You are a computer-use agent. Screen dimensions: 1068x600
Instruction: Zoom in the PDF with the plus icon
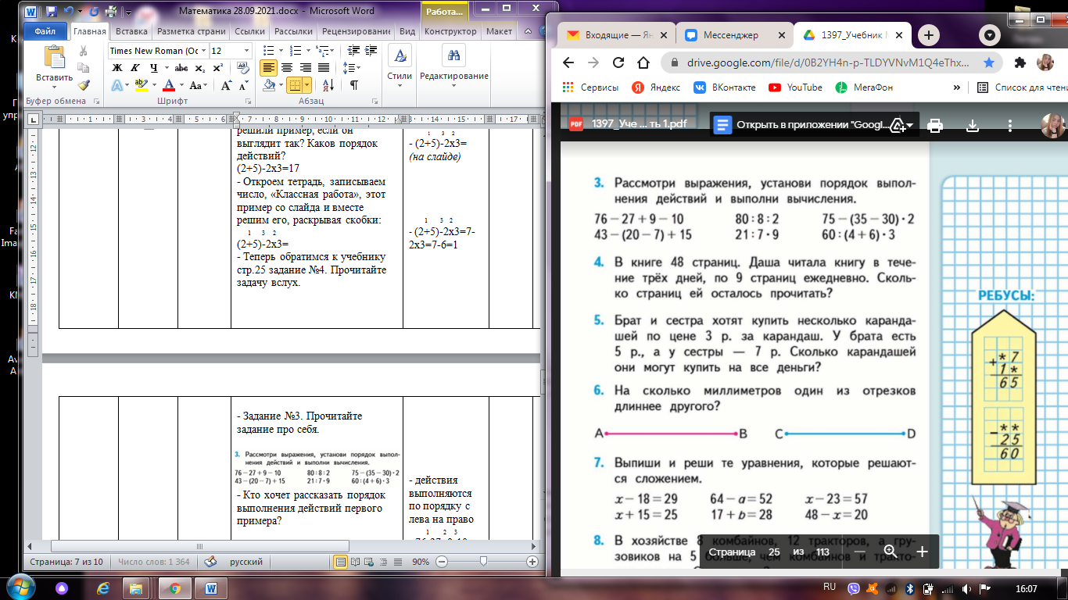point(922,552)
